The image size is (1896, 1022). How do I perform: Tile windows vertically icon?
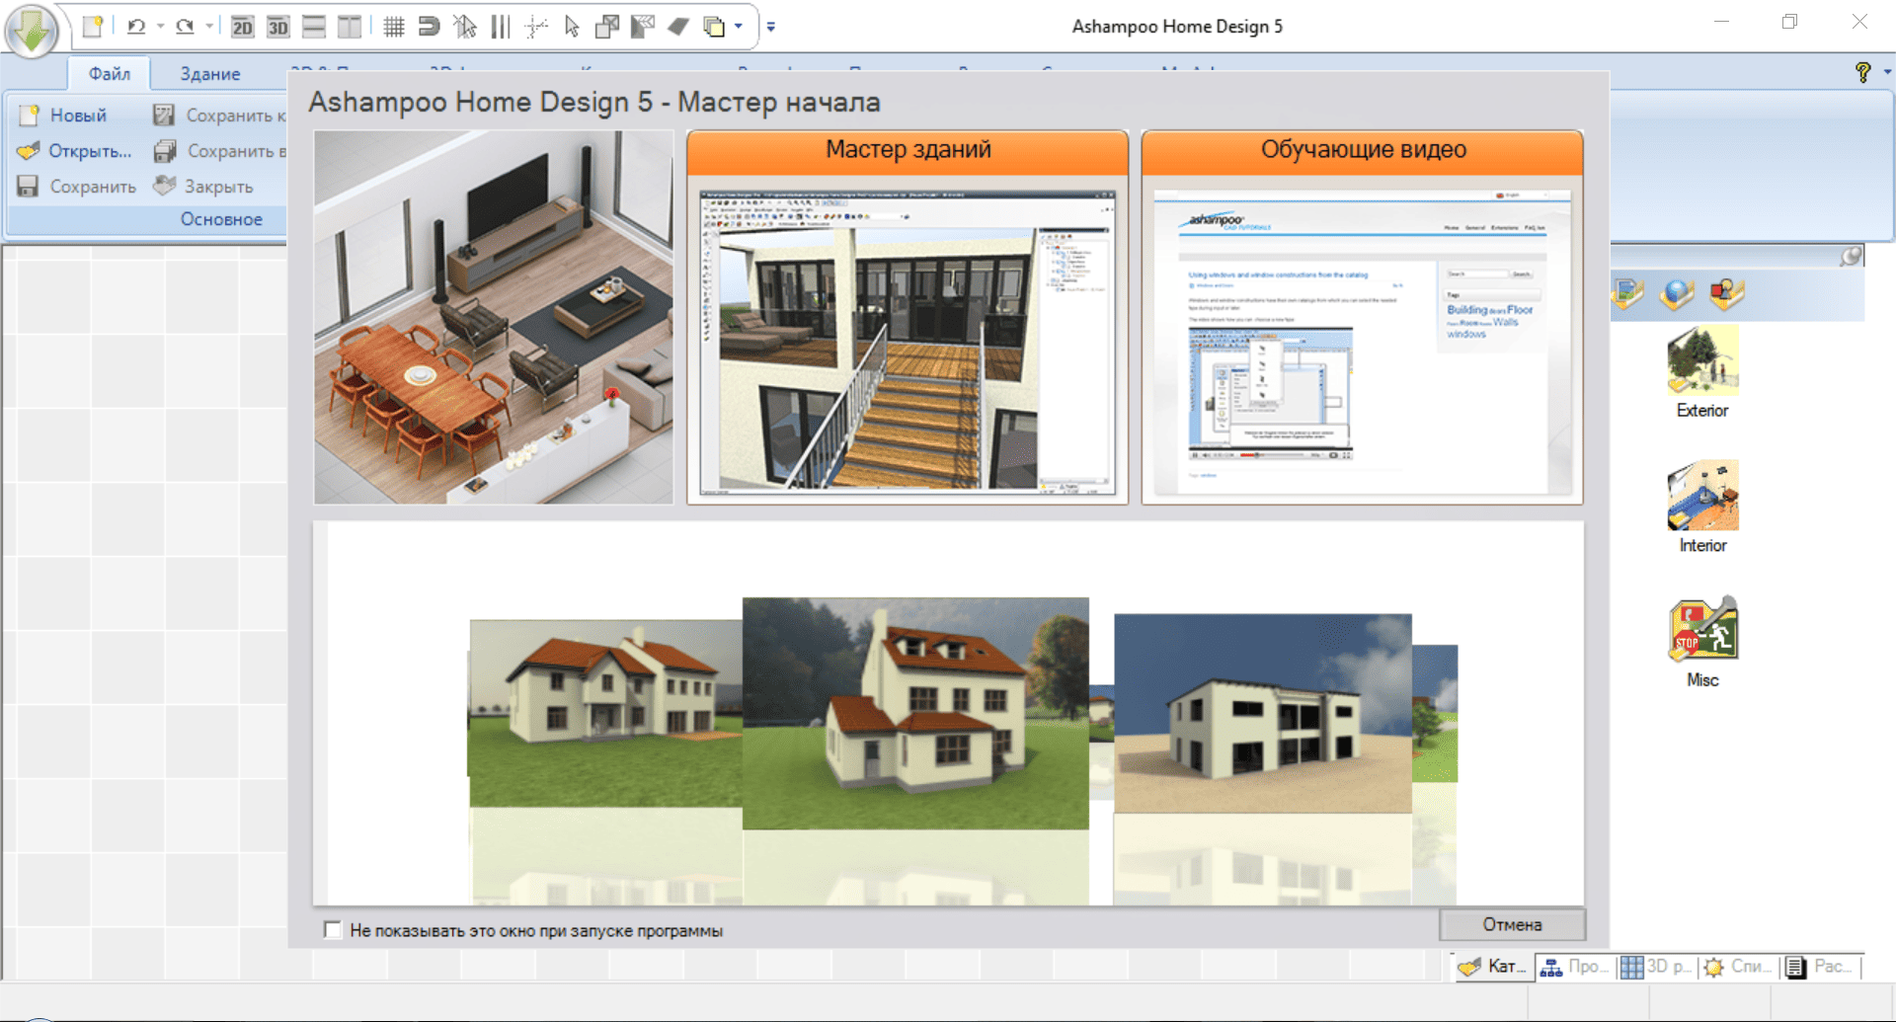pyautogui.click(x=349, y=27)
